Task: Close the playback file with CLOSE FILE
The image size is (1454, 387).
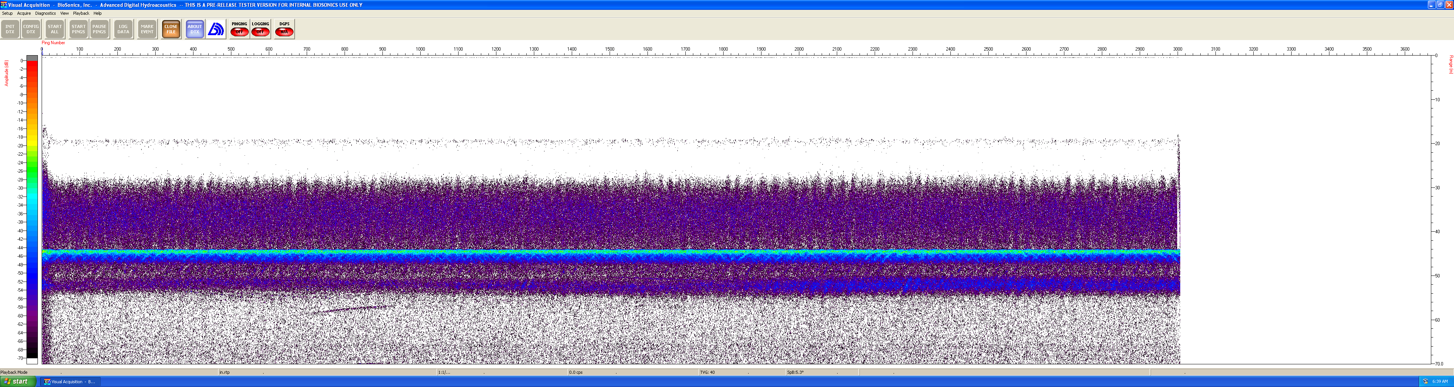Action: coord(171,29)
